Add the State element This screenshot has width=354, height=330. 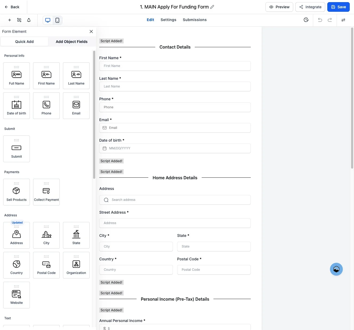tap(76, 235)
